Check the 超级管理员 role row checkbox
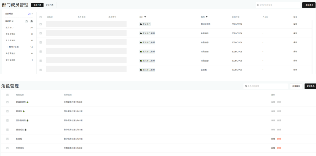The width and height of the screenshot is (316, 156). coord(7,102)
